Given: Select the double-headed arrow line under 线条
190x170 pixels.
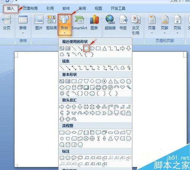Looking at the screenshot, I should [74, 68].
